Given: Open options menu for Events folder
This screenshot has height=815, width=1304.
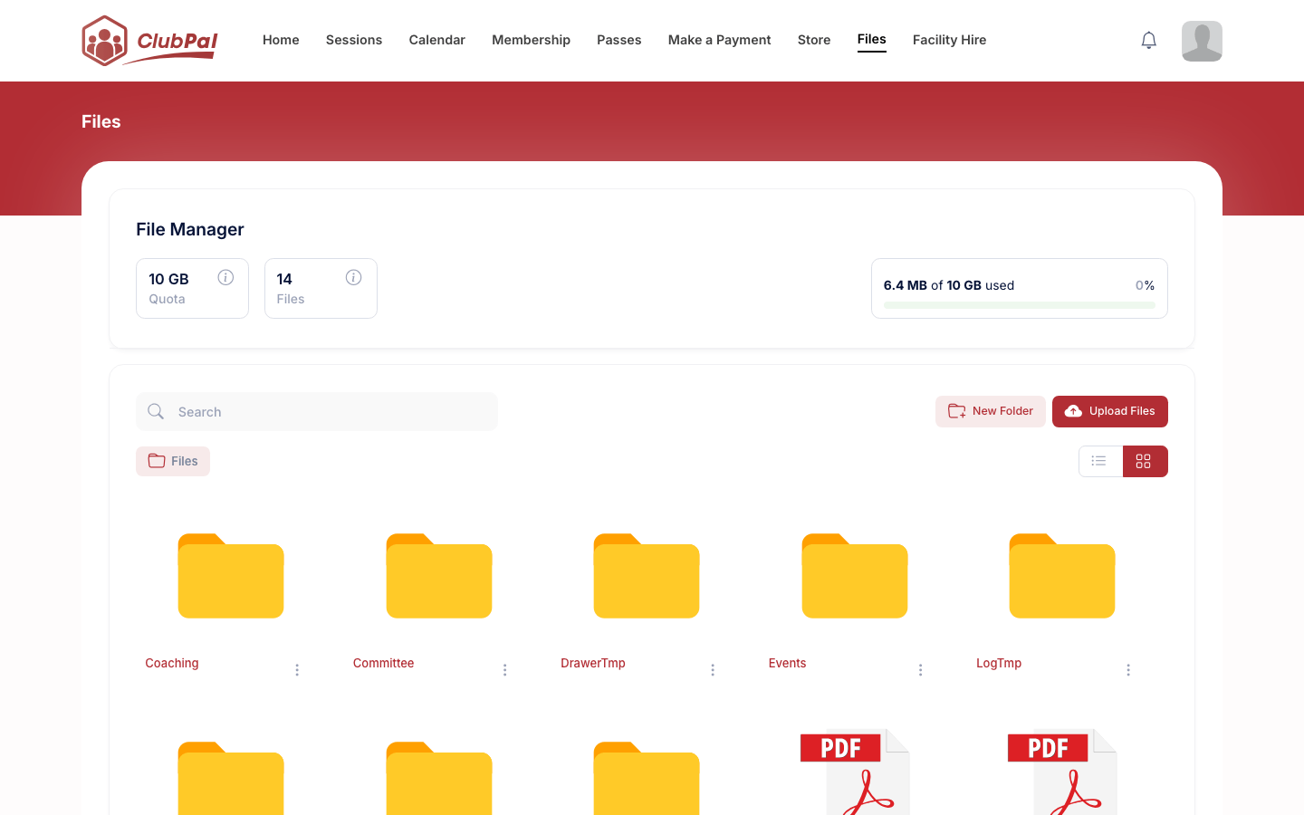Looking at the screenshot, I should click(920, 670).
